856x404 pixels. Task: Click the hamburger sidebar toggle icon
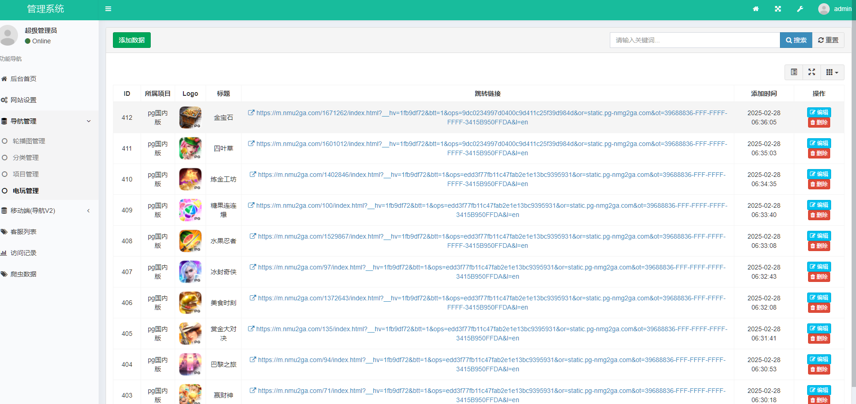(x=108, y=9)
